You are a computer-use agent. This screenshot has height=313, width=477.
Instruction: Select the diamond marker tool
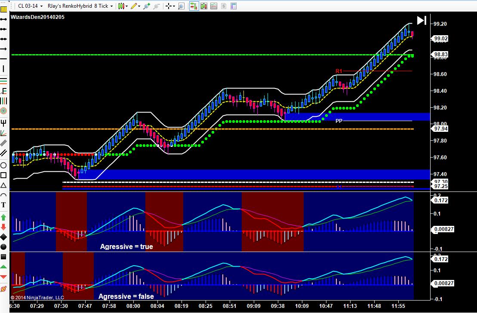3,237
